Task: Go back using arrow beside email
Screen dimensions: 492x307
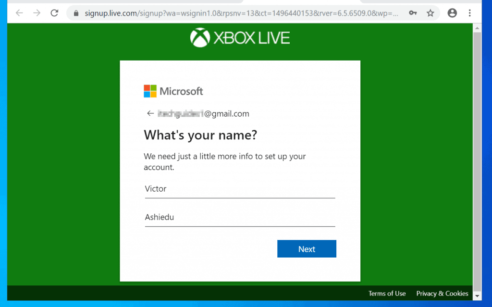Action: coord(150,113)
